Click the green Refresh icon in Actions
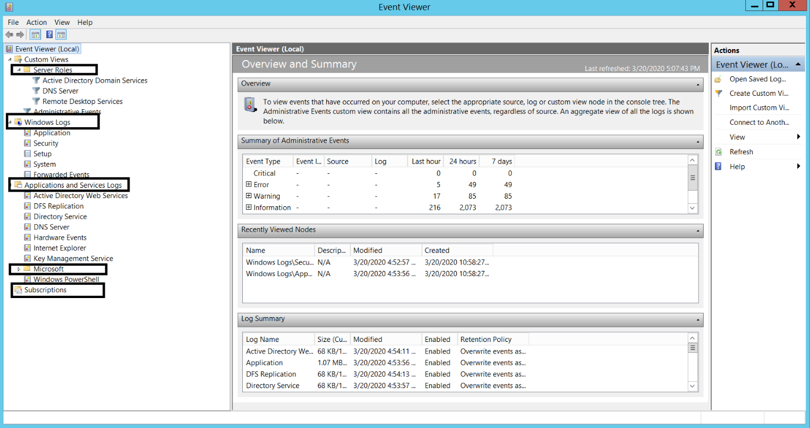 point(719,152)
